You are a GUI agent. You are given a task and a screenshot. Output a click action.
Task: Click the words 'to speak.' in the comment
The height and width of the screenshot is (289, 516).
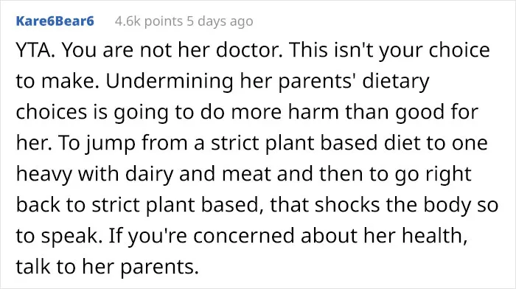pyautogui.click(x=57, y=236)
